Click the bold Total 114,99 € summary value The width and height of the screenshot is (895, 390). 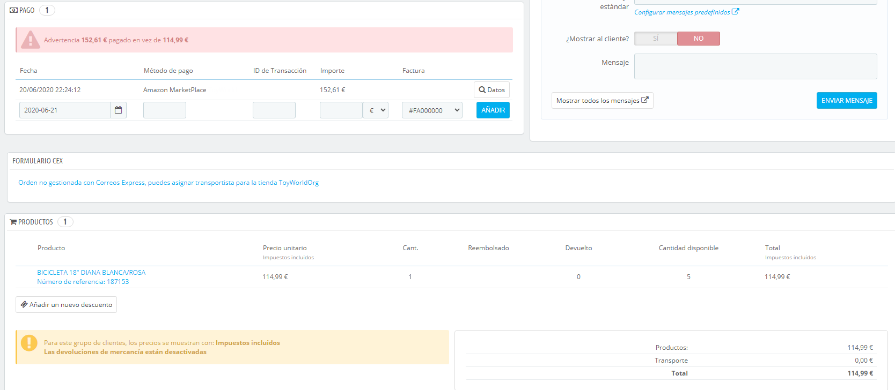pos(860,373)
